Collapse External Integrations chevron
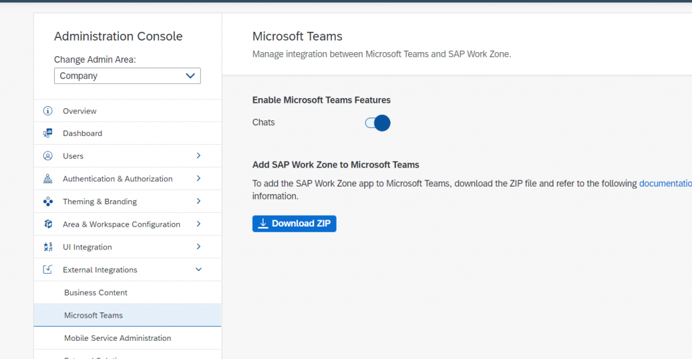Viewport: 692px width, 359px height. (x=199, y=269)
